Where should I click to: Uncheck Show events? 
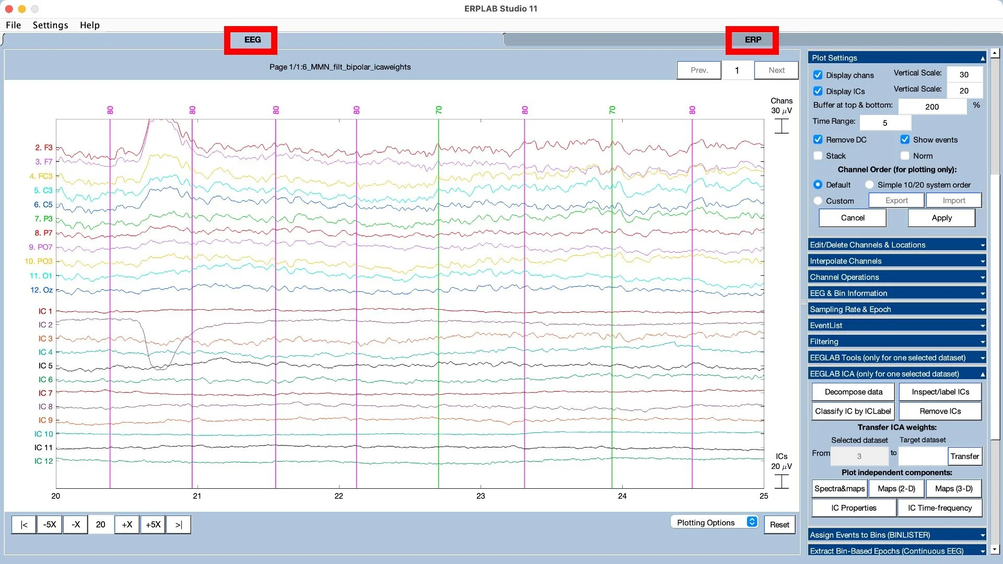point(905,139)
